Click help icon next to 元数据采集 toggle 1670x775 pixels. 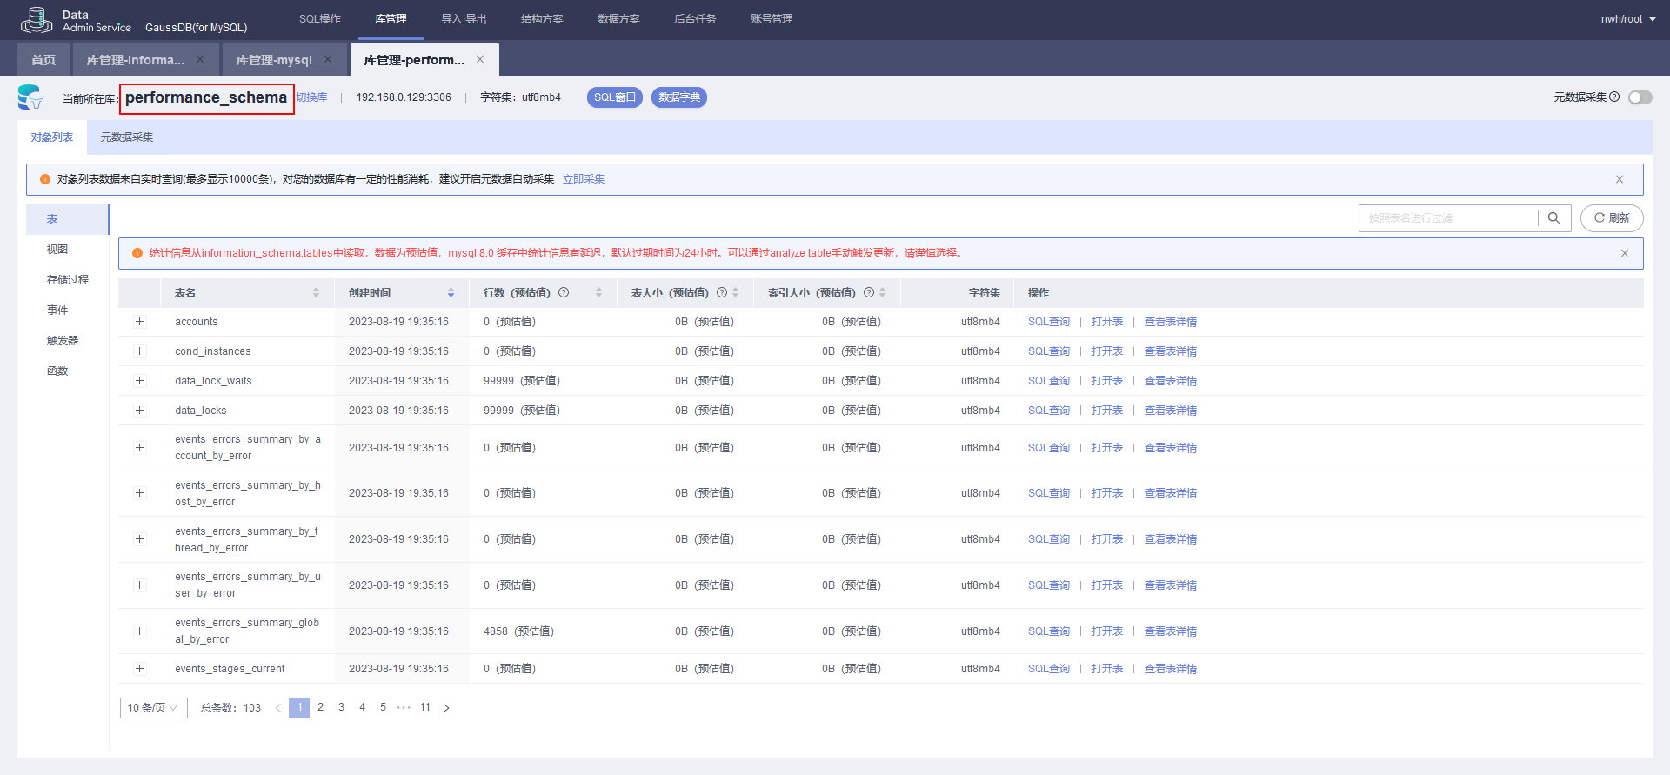[1614, 97]
